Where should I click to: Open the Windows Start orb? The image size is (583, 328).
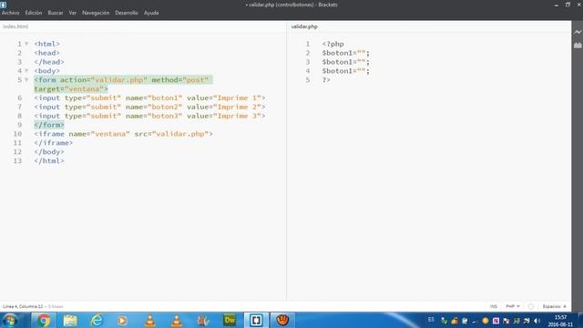(10, 320)
